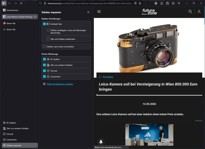Click the Sidebar-Einstellungen heading
Screen dimensions: 205x149
pos(51,19)
